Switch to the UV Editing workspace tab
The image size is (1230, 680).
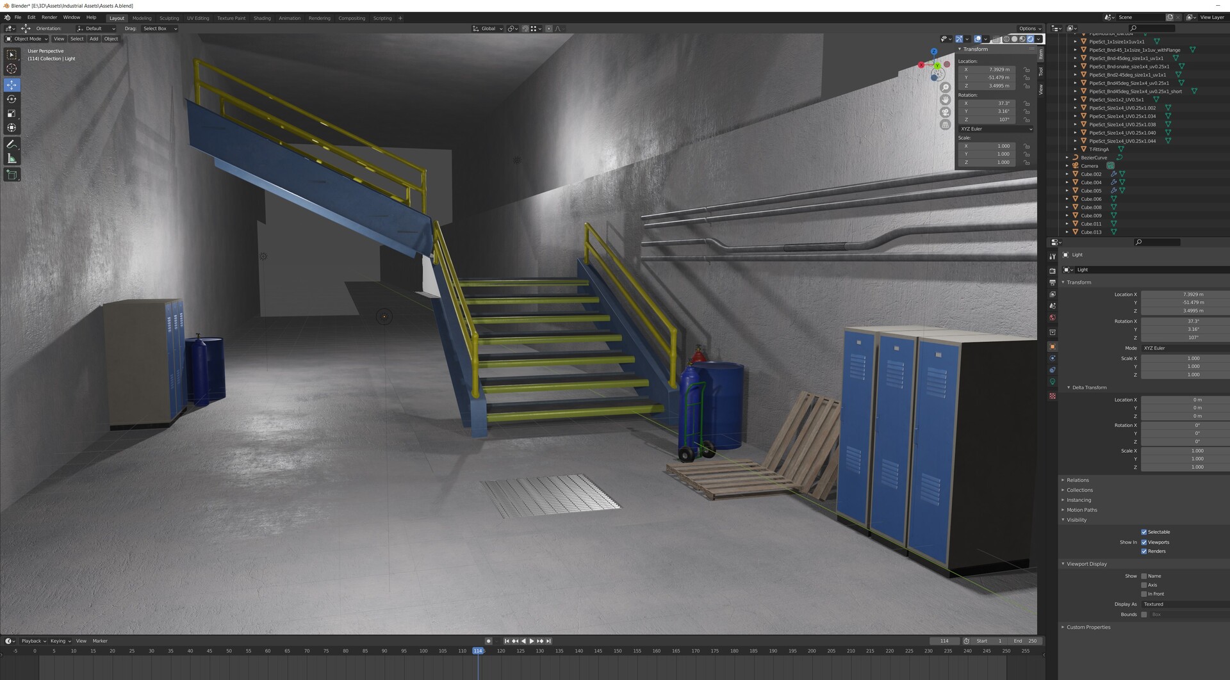pyautogui.click(x=198, y=19)
